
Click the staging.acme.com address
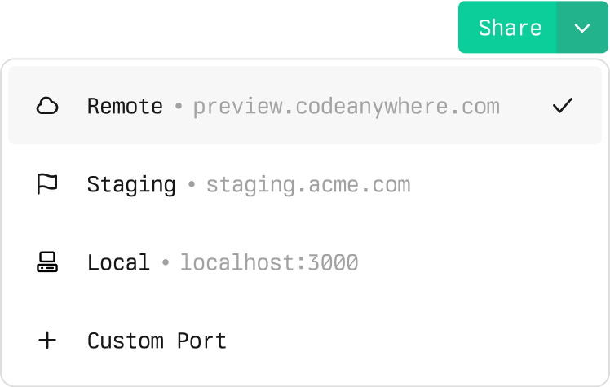tap(307, 185)
